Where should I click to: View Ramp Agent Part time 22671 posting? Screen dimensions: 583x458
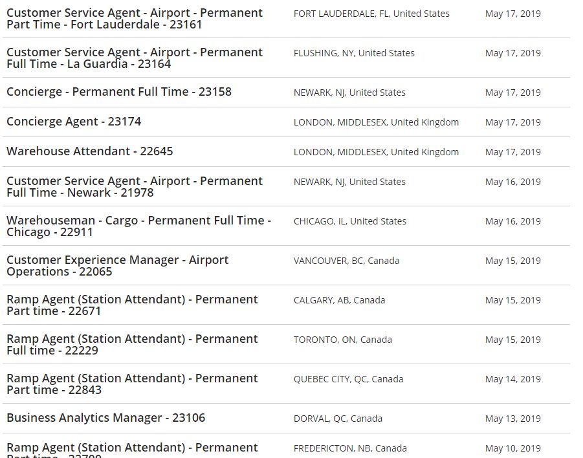132,305
